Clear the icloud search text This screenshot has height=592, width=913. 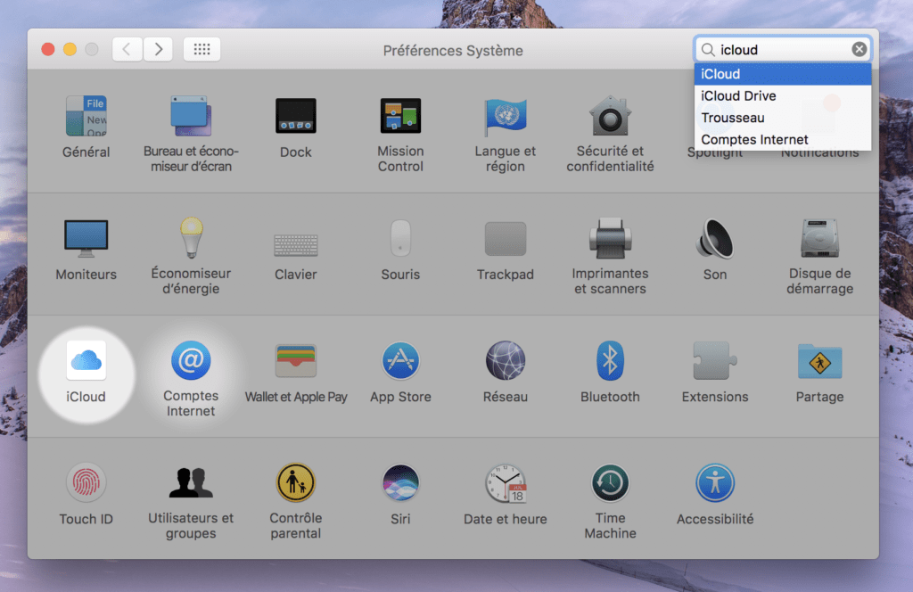coord(859,49)
